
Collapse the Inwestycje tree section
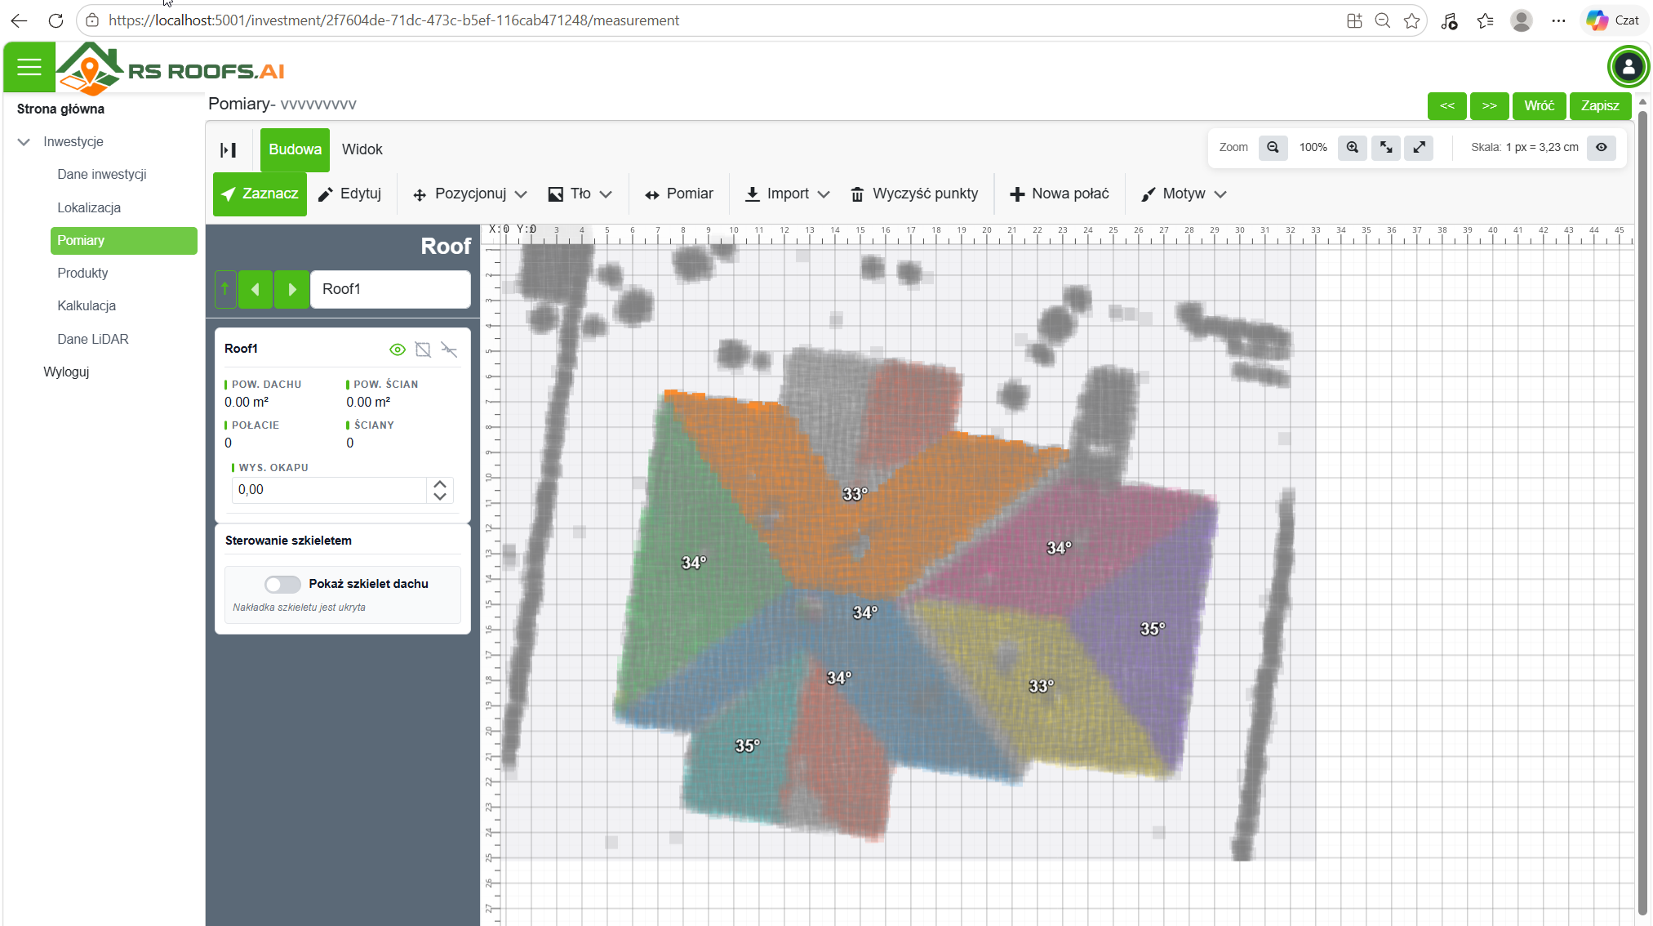pyautogui.click(x=24, y=142)
